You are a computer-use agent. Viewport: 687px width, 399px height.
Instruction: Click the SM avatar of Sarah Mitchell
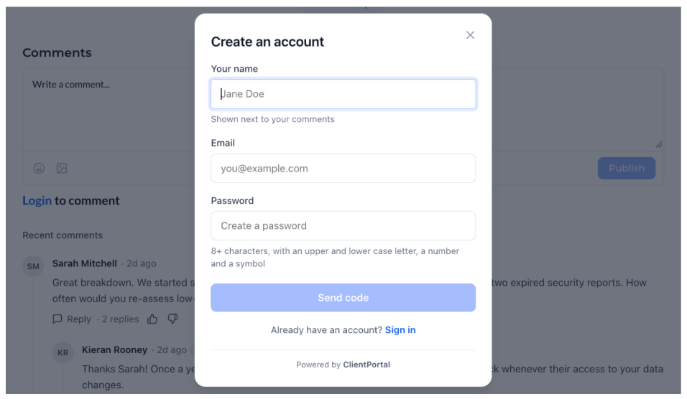tap(33, 266)
